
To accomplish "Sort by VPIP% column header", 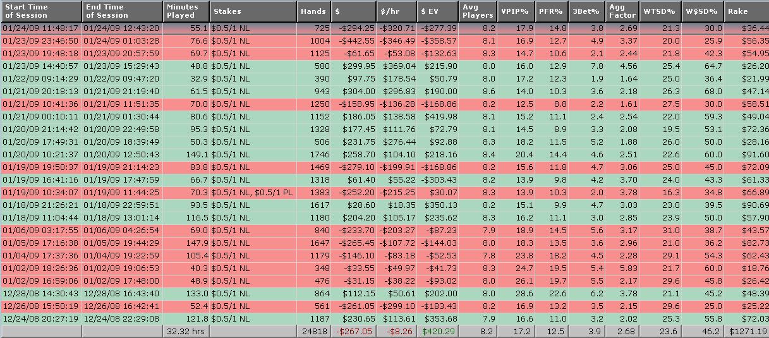I will tap(516, 11).
